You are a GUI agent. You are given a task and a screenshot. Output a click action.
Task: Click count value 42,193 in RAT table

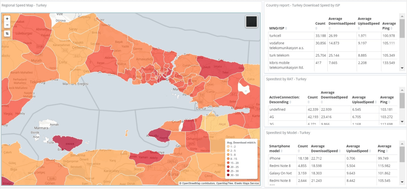point(313,117)
